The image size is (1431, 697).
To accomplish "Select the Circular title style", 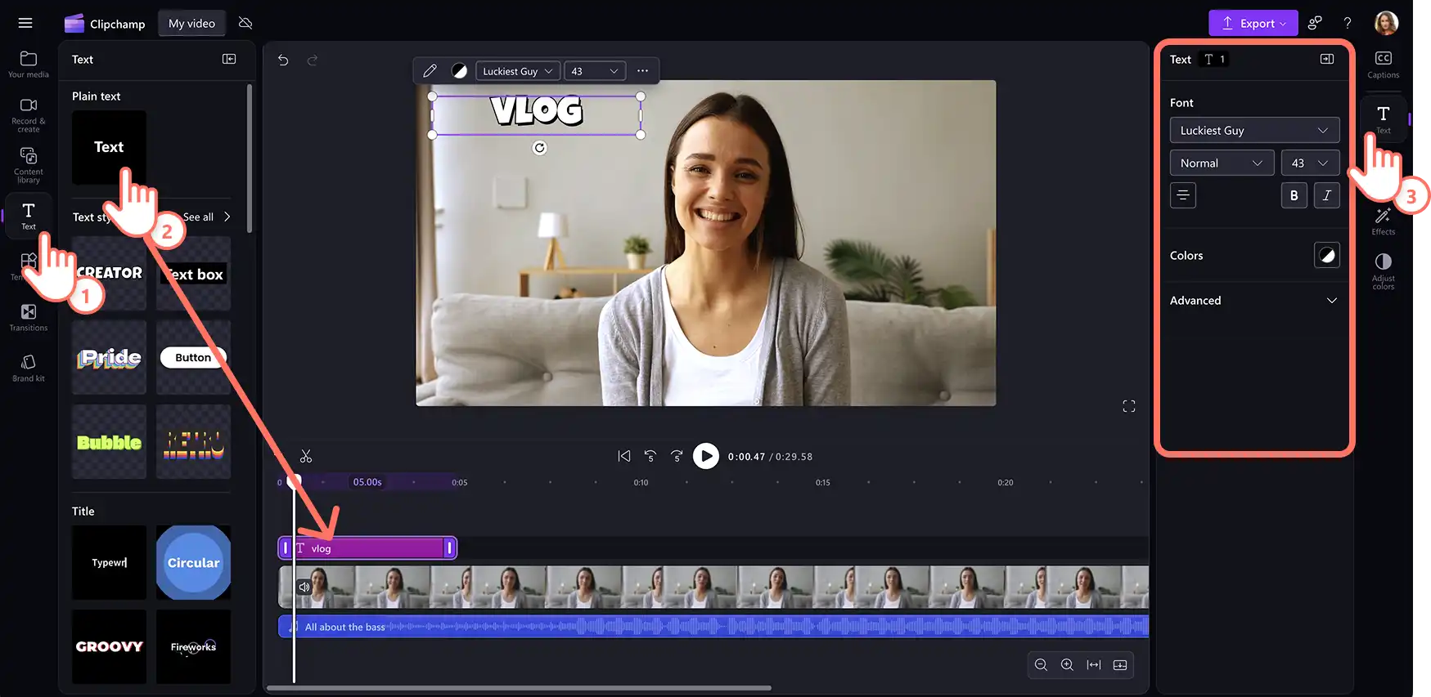I will [x=193, y=562].
